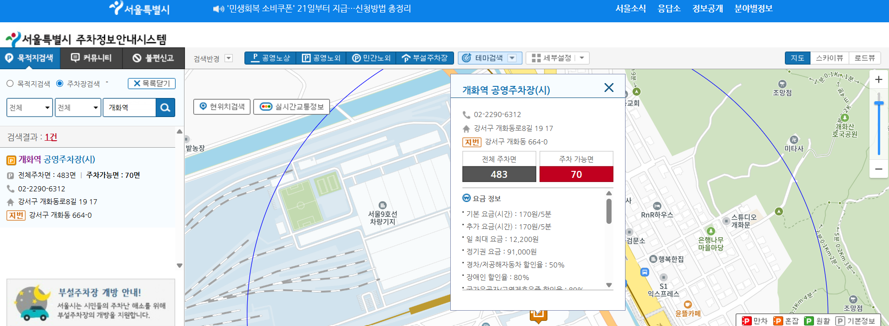Click the 목록닫기 button
This screenshot has width=889, height=326.
tap(151, 84)
